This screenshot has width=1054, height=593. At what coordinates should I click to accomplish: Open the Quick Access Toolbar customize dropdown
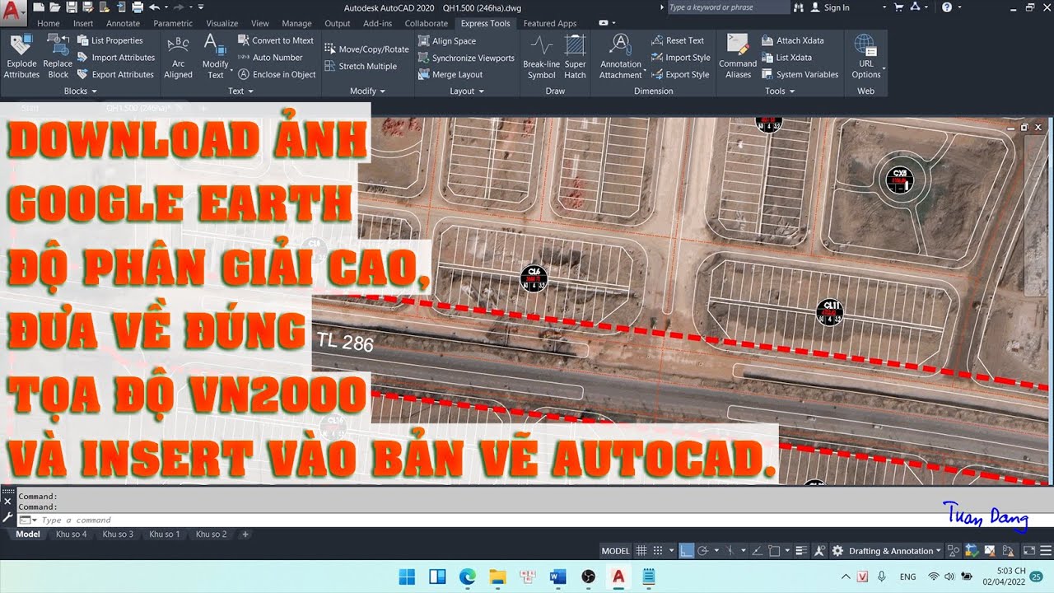(x=201, y=7)
